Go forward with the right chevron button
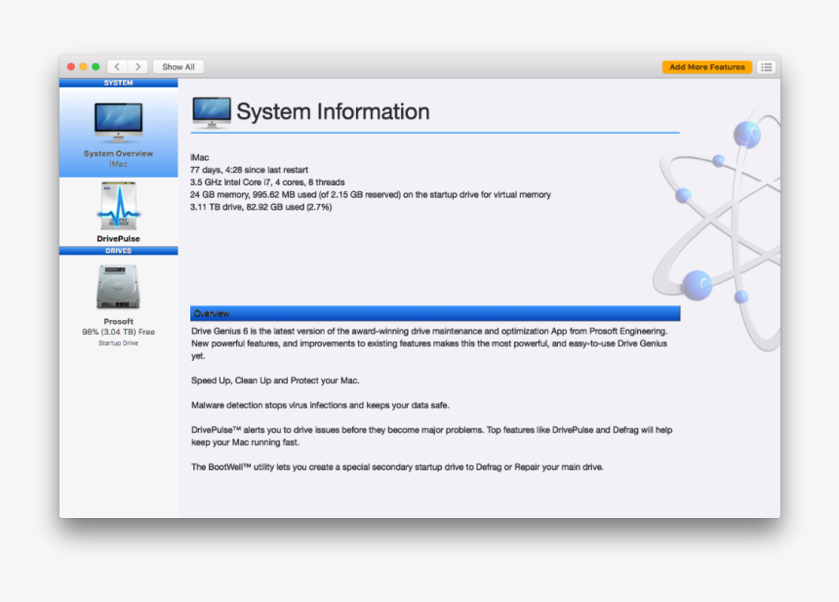The width and height of the screenshot is (839, 602). (138, 67)
